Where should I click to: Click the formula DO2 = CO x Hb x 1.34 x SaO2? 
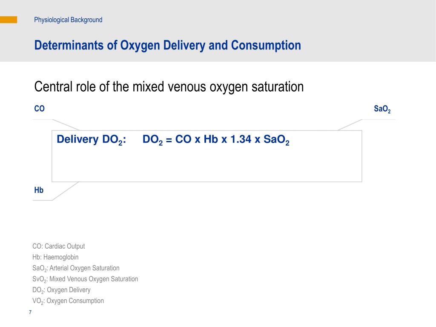[x=216, y=139]
